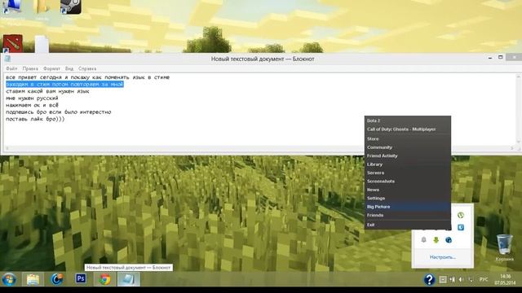Launch the browser with orange badge in taskbar
Viewport: 522px width, 293px height.
[x=57, y=279]
